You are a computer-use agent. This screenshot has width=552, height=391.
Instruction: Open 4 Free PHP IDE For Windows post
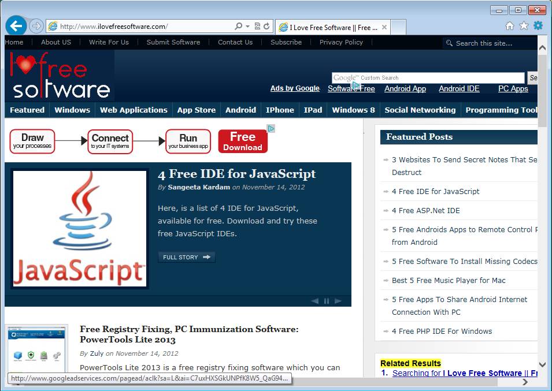[442, 332]
